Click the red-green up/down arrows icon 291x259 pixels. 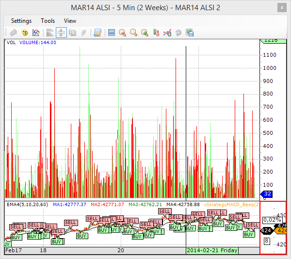pyautogui.click(x=156, y=33)
